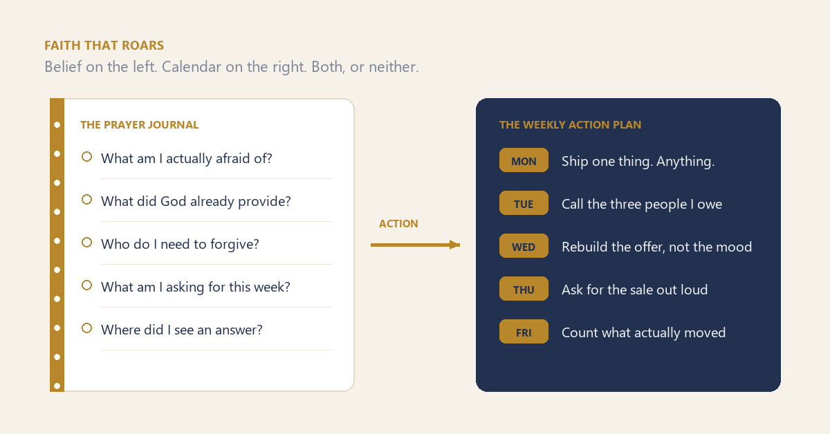Screen dimensions: 830x434
Task: Click "Count what actually moved" item
Action: [643, 333]
